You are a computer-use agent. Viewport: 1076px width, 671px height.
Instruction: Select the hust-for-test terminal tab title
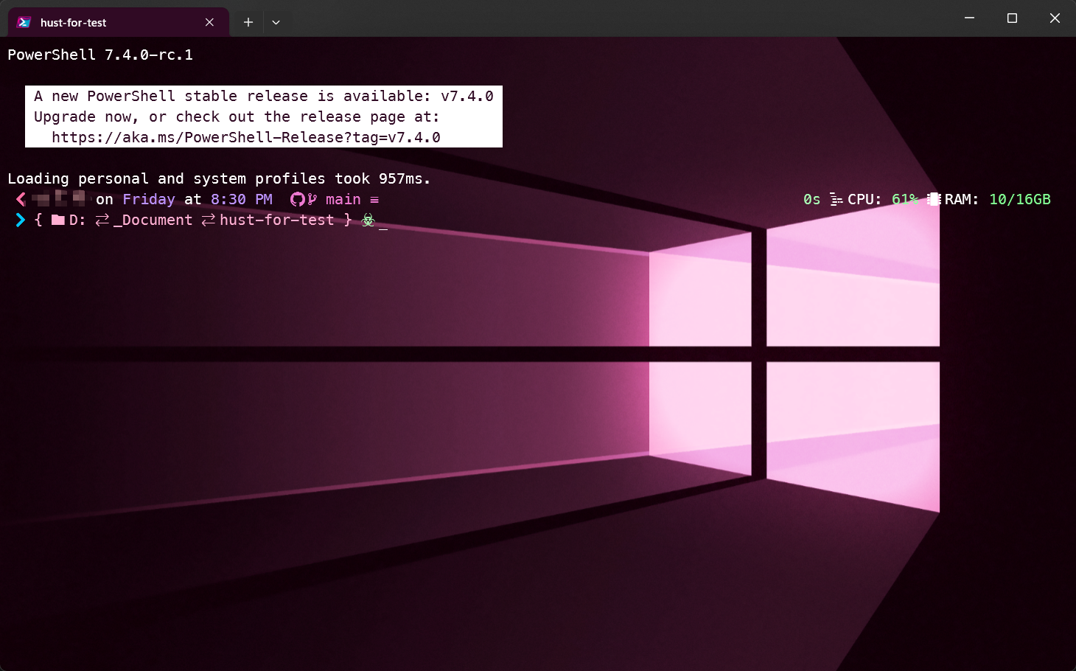click(x=73, y=22)
